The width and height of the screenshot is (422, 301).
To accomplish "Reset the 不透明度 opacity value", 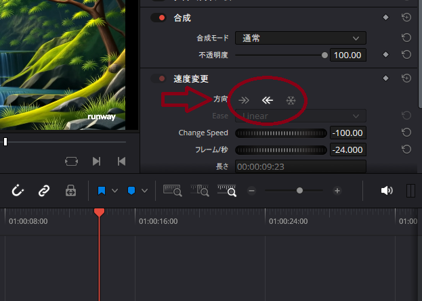I will 406,55.
